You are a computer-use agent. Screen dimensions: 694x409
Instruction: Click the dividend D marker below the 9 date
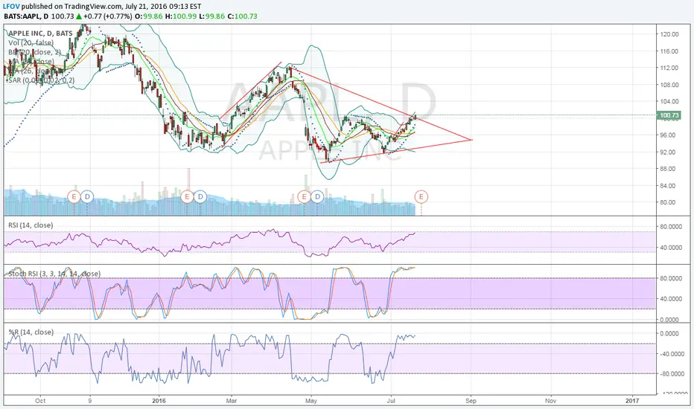click(x=87, y=196)
